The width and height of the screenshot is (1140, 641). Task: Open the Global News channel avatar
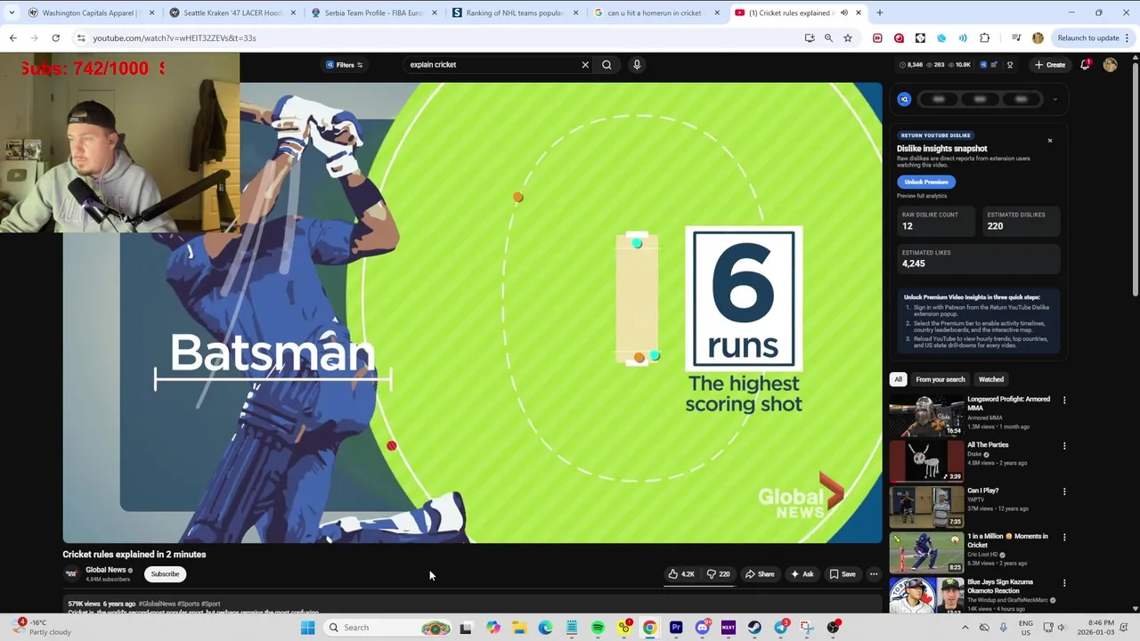pos(71,574)
